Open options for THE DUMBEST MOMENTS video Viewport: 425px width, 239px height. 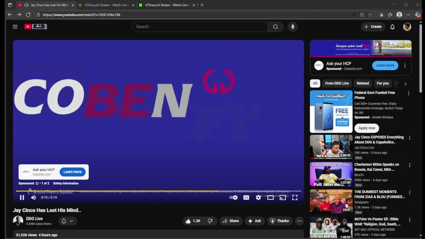click(x=409, y=192)
